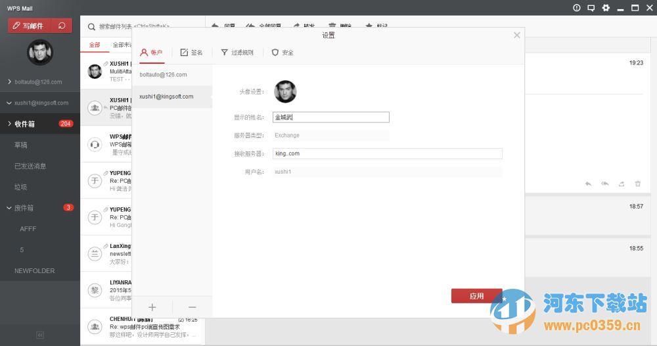This screenshot has height=346, width=657.
Task: Click the star mark icon in top toolbar
Action: click(369, 26)
